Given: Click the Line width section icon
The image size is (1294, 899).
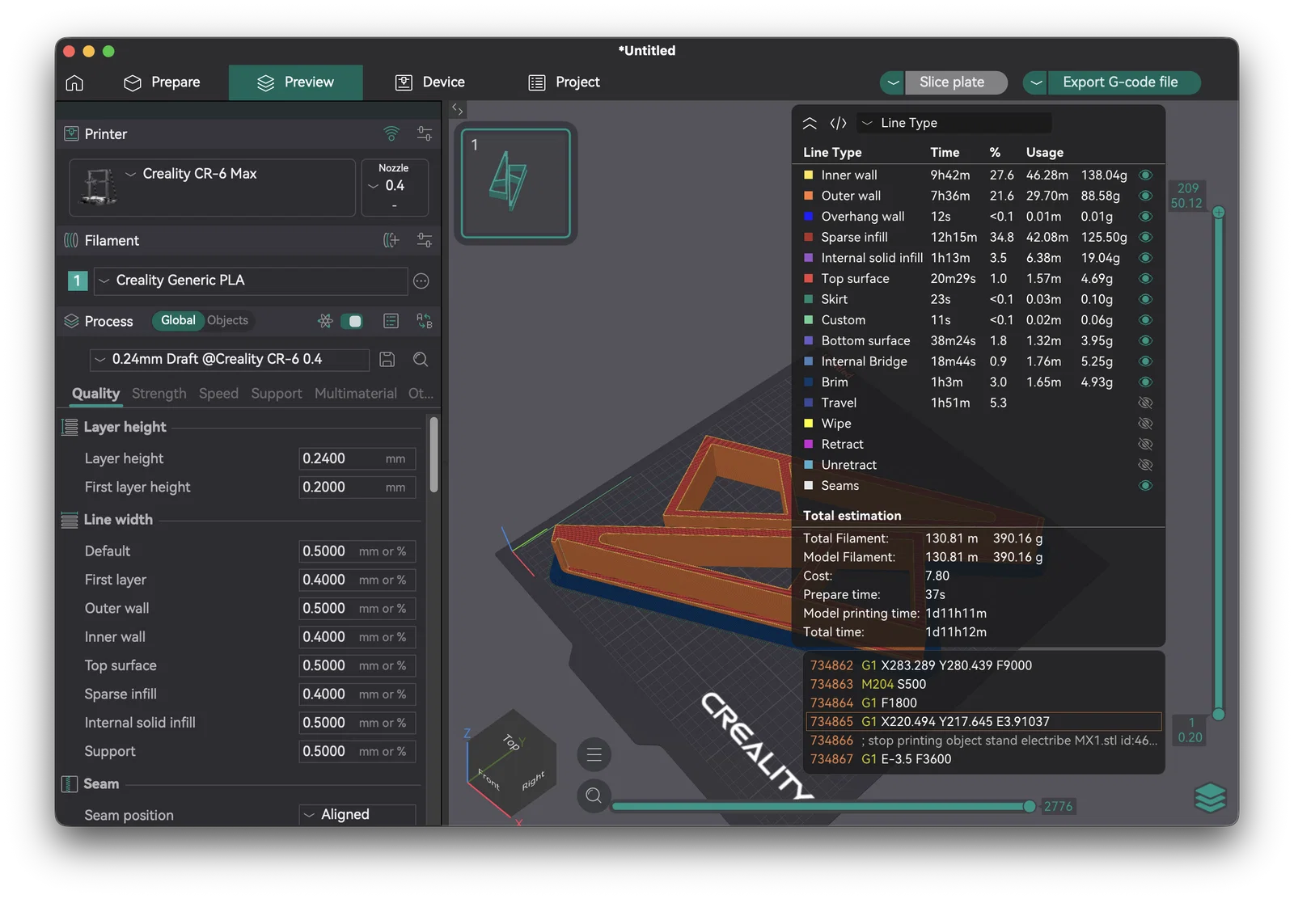Looking at the screenshot, I should pos(70,520).
